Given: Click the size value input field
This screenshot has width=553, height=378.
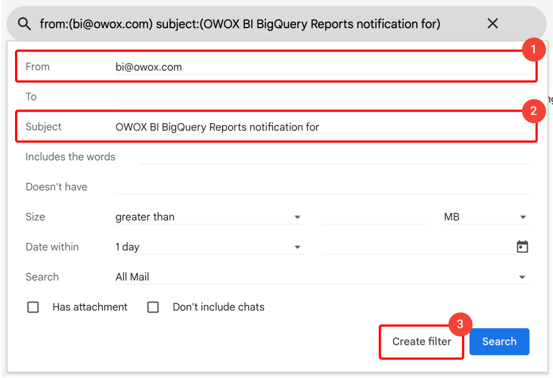Looking at the screenshot, I should point(374,217).
